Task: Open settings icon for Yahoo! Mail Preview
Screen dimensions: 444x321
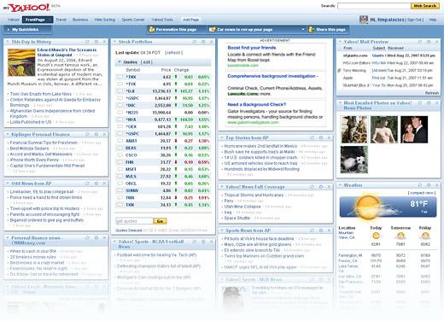Action: (x=429, y=42)
